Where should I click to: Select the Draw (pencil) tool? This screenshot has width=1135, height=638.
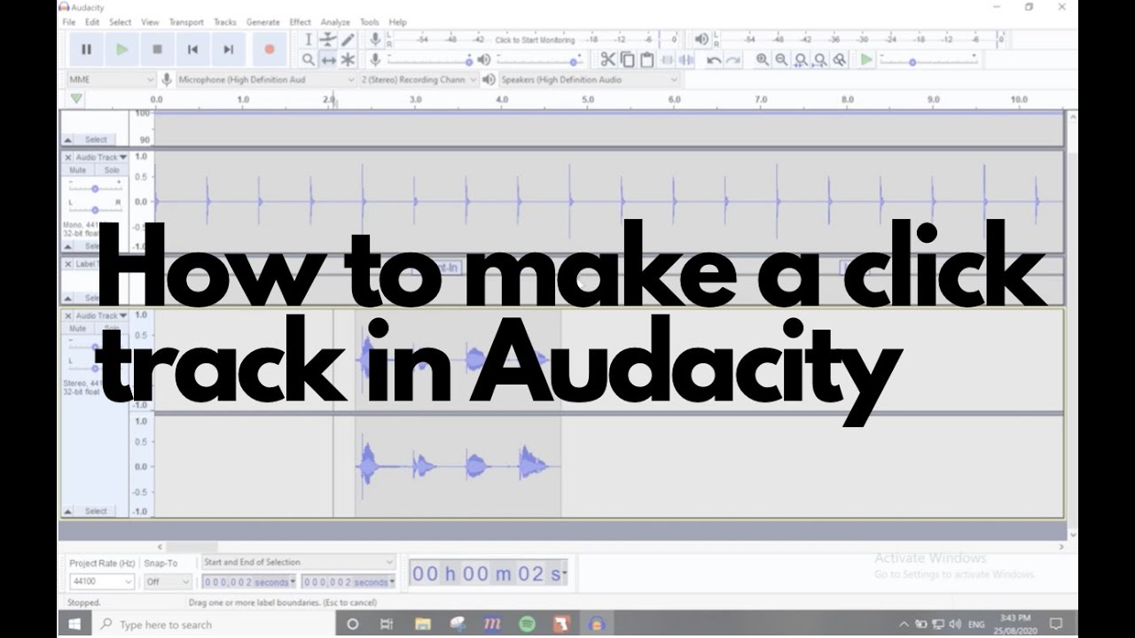click(x=348, y=40)
